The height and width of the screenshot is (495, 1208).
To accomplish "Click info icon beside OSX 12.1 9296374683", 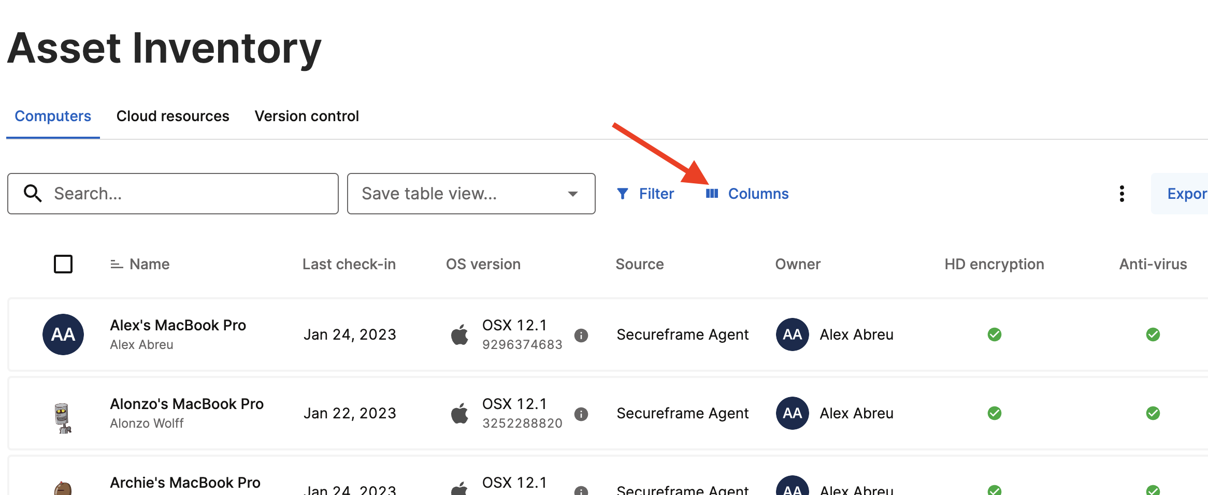I will (581, 335).
